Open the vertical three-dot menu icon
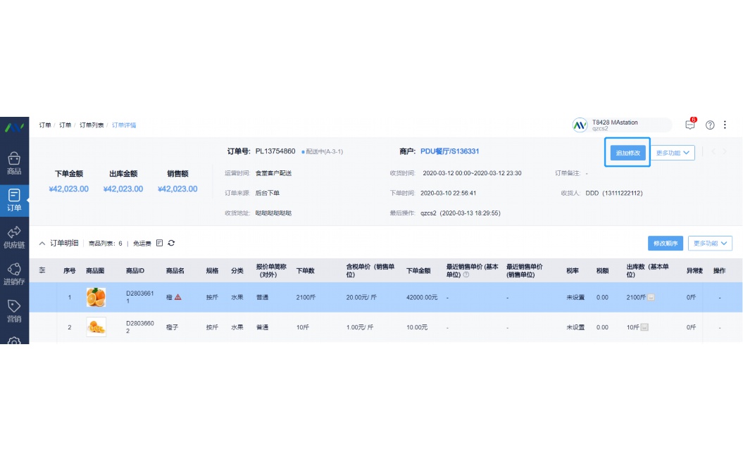Screen dimensions: 743x461 click(x=725, y=125)
